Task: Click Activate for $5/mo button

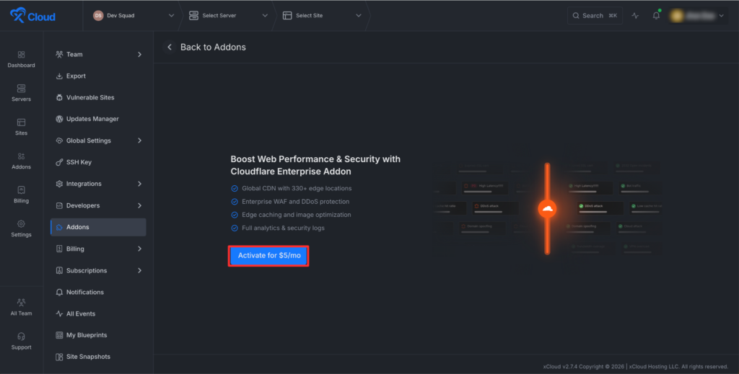Action: (268, 255)
